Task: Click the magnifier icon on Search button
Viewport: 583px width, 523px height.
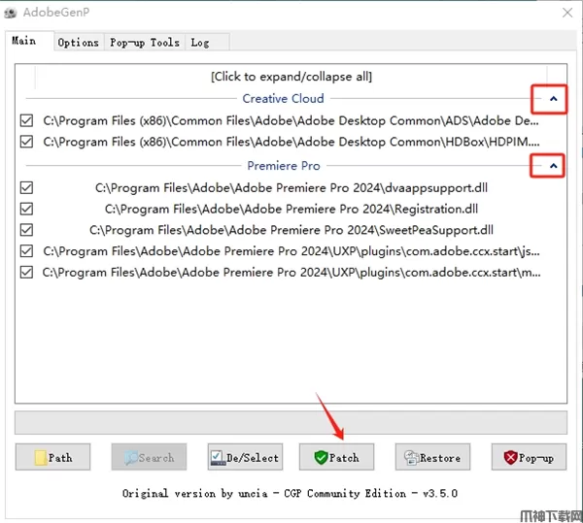Action: [131, 458]
